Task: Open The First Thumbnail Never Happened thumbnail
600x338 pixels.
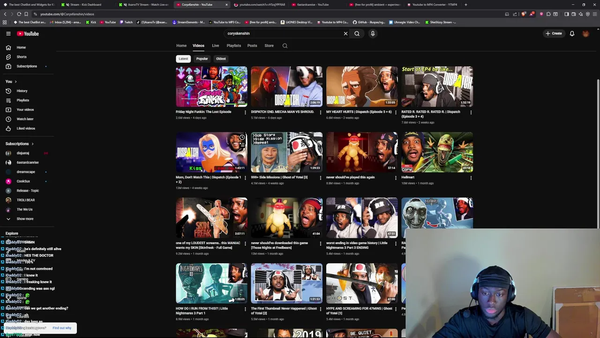Action: [x=286, y=283]
